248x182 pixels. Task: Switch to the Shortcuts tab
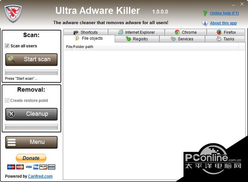click(x=86, y=32)
